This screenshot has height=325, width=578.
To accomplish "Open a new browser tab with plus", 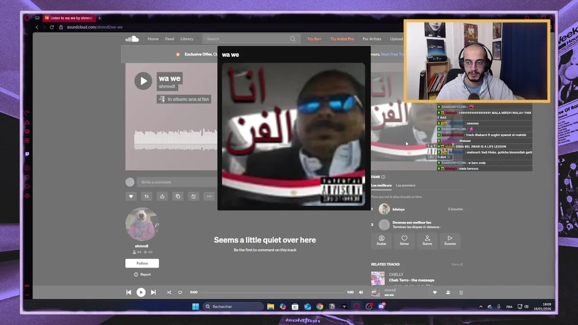I will point(99,18).
